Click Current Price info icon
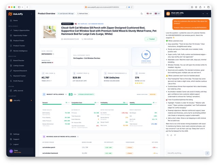 pos(89,73)
